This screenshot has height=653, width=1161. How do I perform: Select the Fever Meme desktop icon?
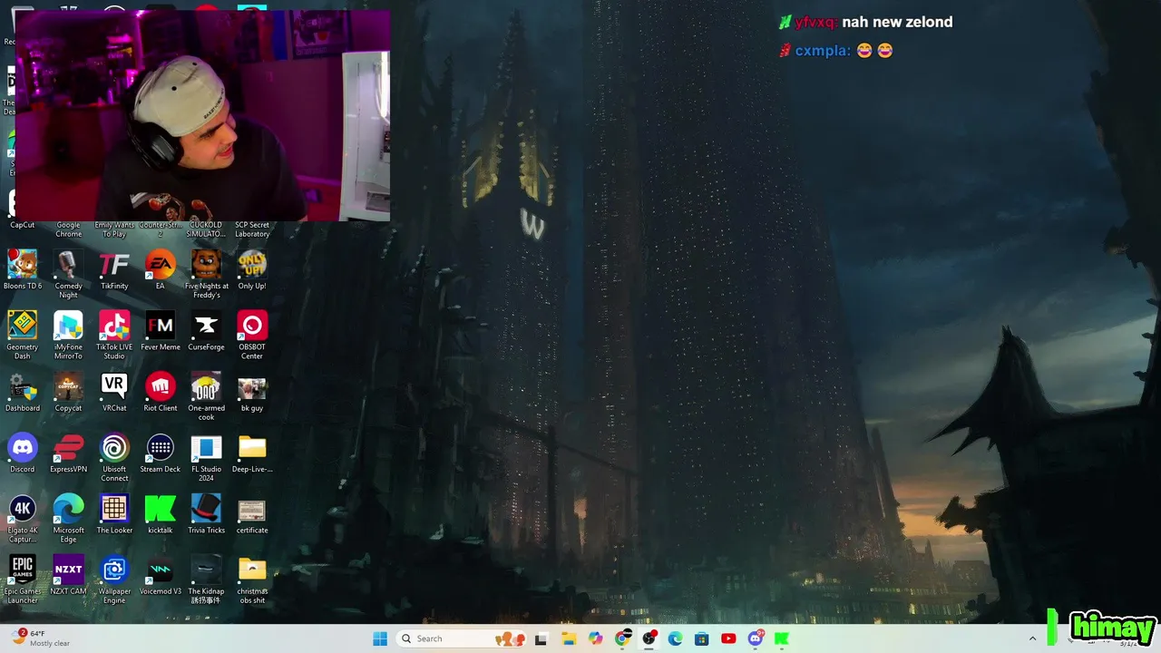pyautogui.click(x=161, y=331)
